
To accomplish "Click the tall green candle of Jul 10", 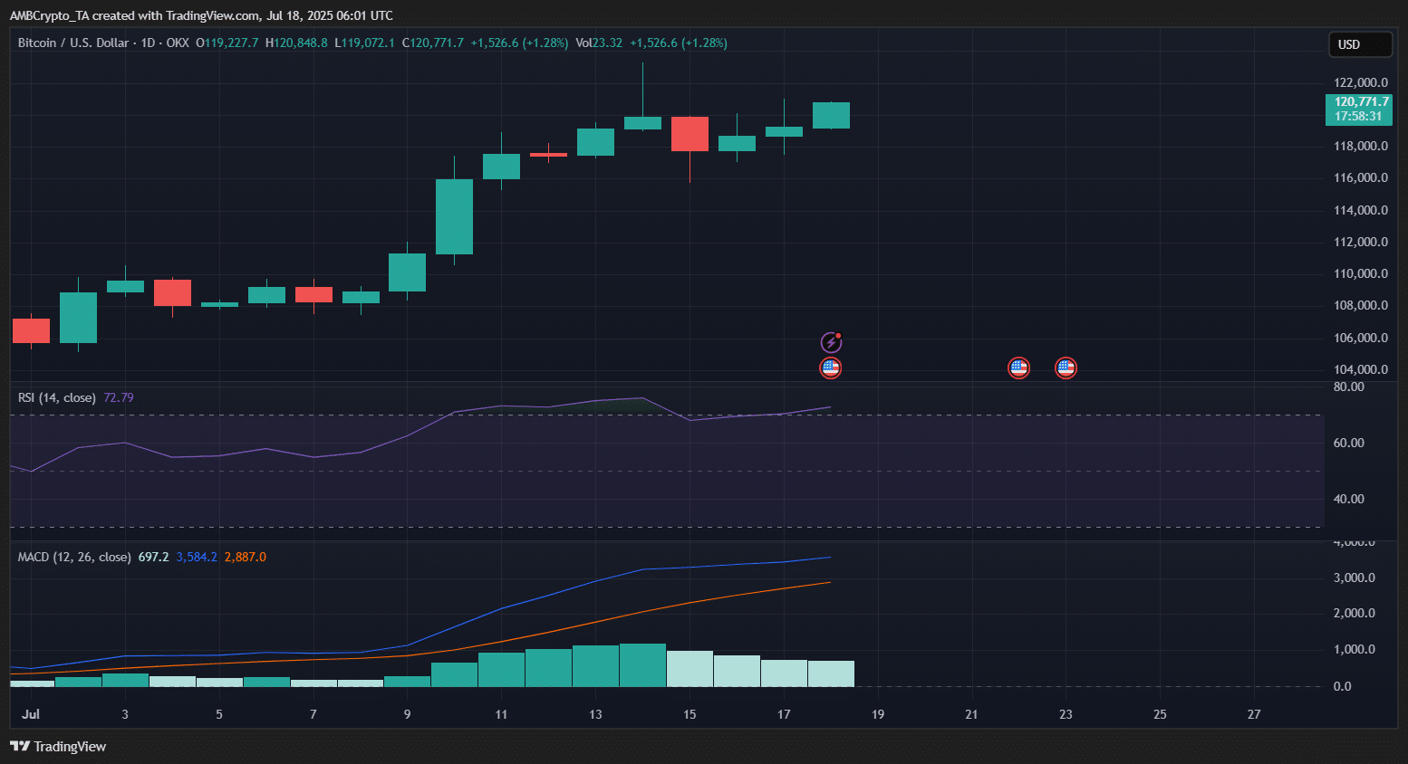I will click(454, 216).
